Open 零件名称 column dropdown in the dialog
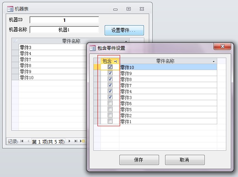238x177 pixels. click(213, 61)
